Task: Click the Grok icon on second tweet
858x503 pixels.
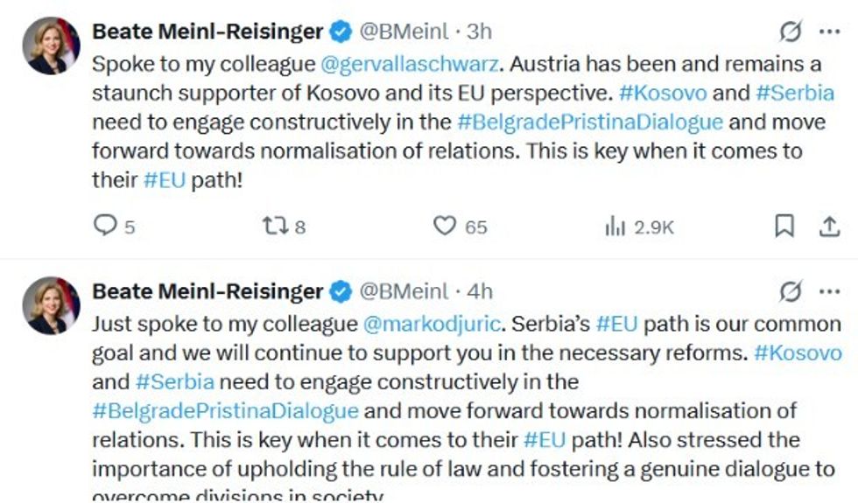Action: click(x=791, y=290)
